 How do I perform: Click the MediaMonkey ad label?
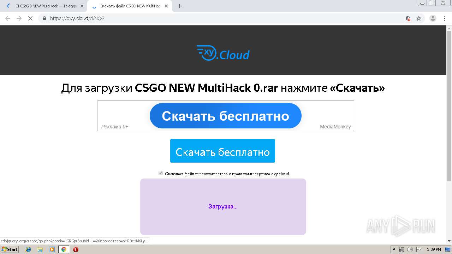pos(335,127)
